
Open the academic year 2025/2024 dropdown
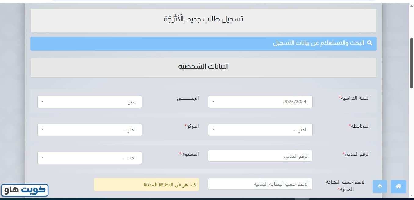(260, 102)
